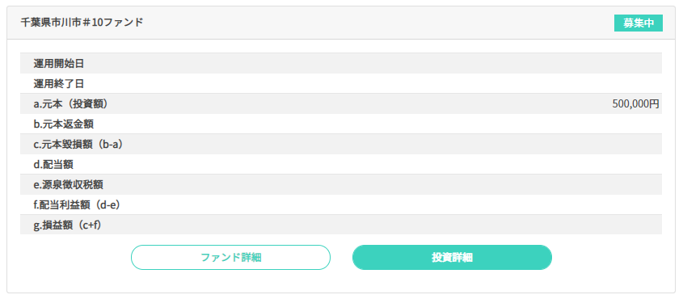
Task: Click the 募集中 status badge
Action: (638, 23)
